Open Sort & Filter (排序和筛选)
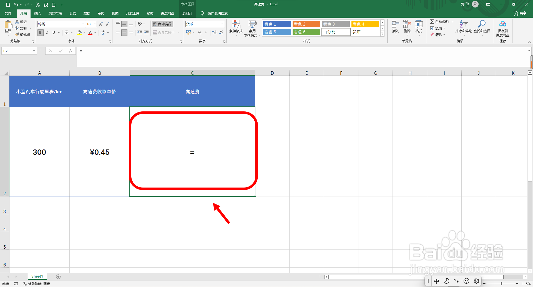 click(x=464, y=28)
